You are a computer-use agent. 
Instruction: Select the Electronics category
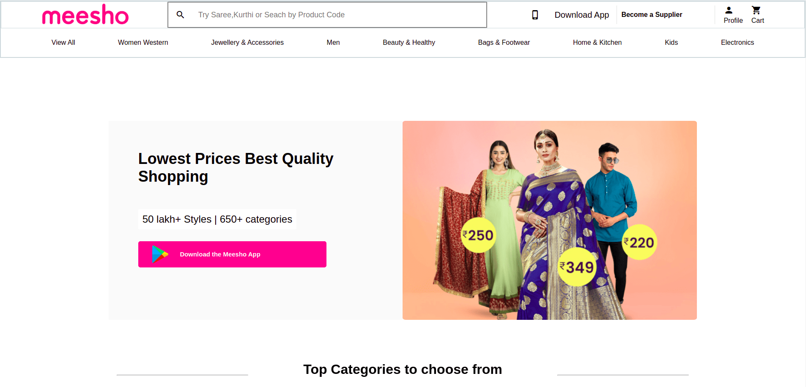737,42
